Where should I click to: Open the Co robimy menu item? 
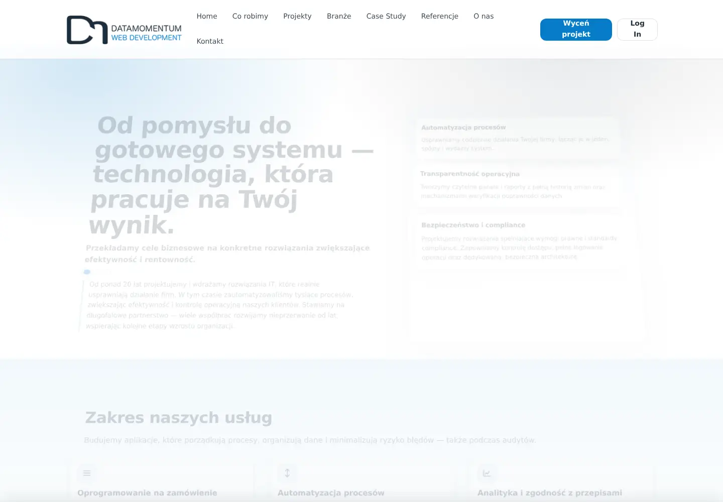click(250, 16)
